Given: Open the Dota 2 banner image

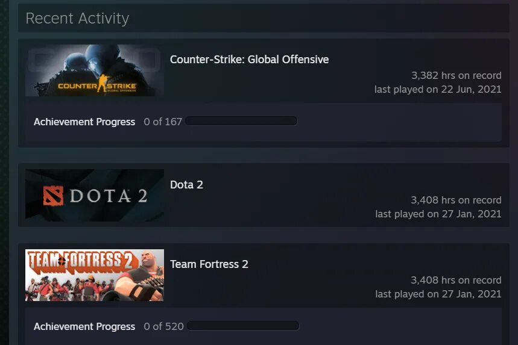Looking at the screenshot, I should (x=95, y=195).
